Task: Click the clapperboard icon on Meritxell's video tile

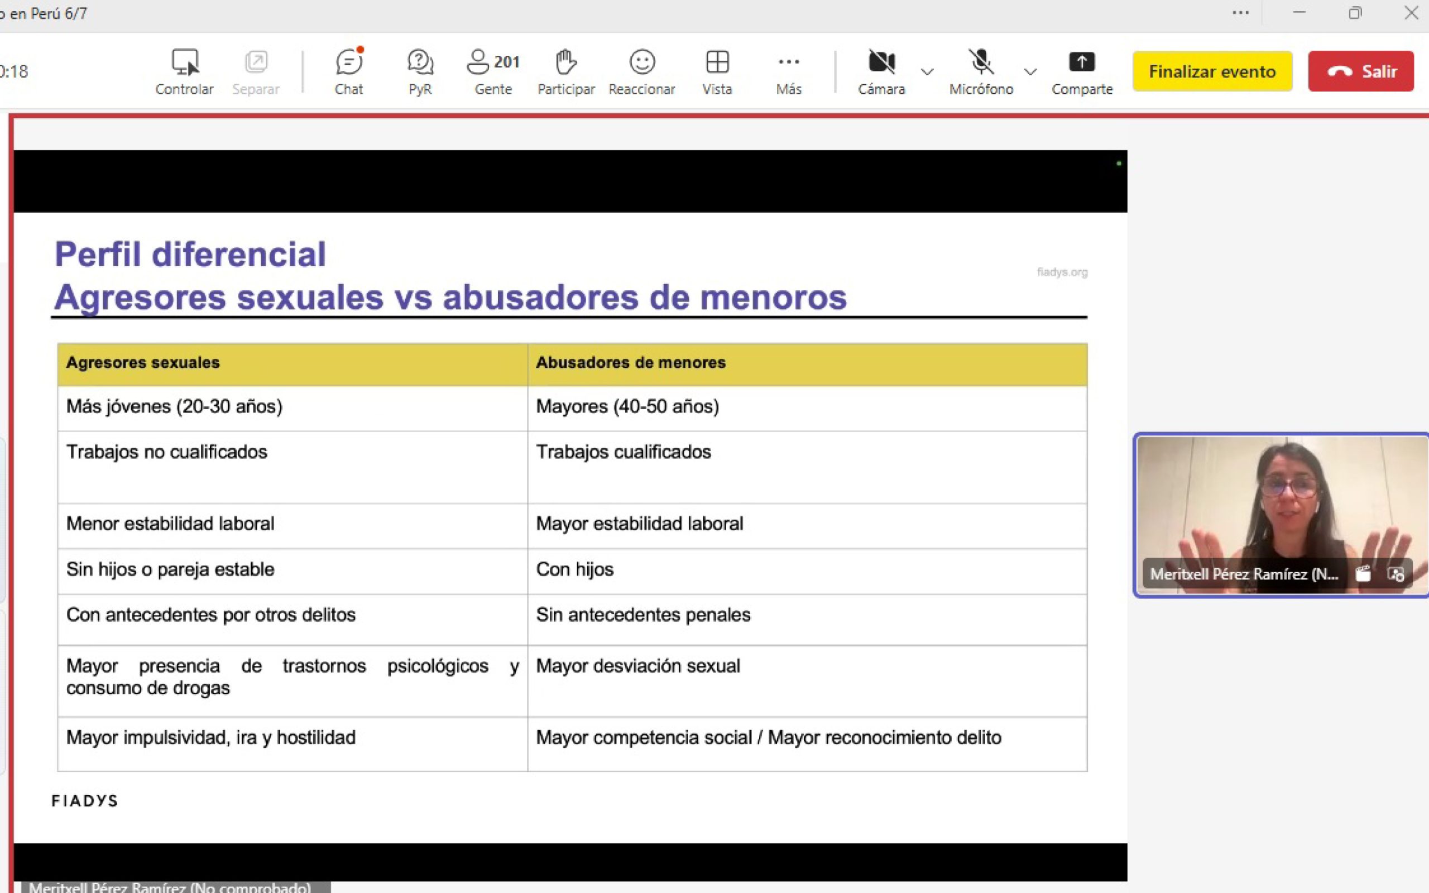Action: (x=1363, y=574)
